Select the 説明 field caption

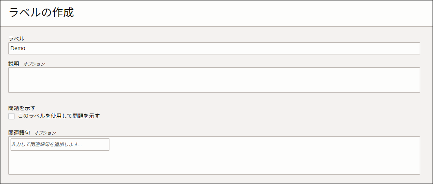coord(14,64)
